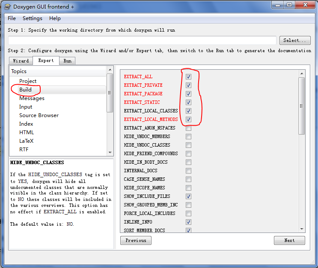Click topics list scroll down arrow
Screen dimensions: 318x268
(110, 153)
